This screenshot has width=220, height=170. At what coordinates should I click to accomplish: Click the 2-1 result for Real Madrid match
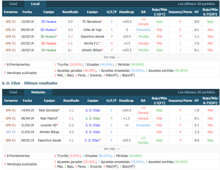point(71,118)
